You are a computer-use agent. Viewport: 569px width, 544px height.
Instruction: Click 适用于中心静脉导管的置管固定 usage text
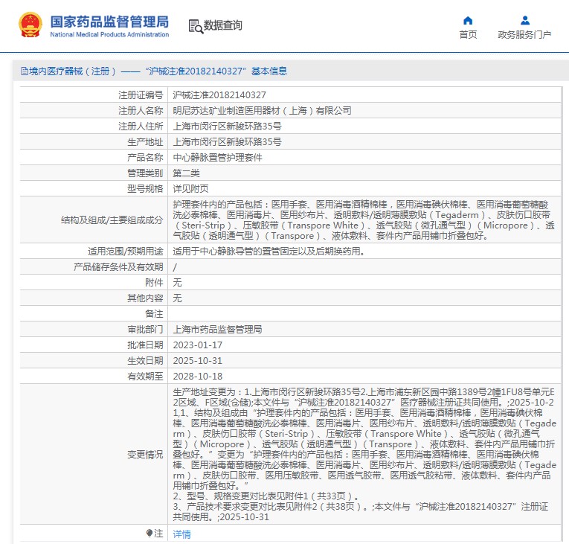269,252
